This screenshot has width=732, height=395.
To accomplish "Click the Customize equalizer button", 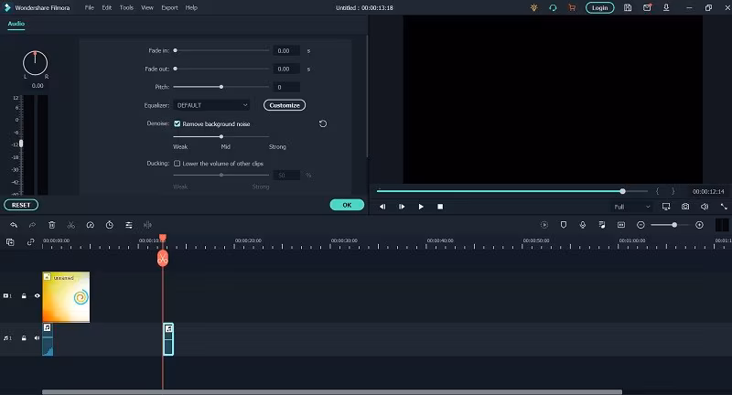I will tap(285, 105).
